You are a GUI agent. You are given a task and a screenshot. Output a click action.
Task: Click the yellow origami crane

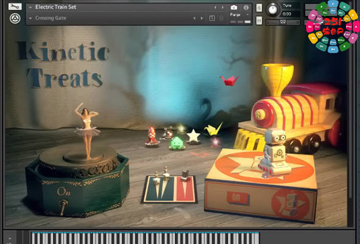(213, 129)
